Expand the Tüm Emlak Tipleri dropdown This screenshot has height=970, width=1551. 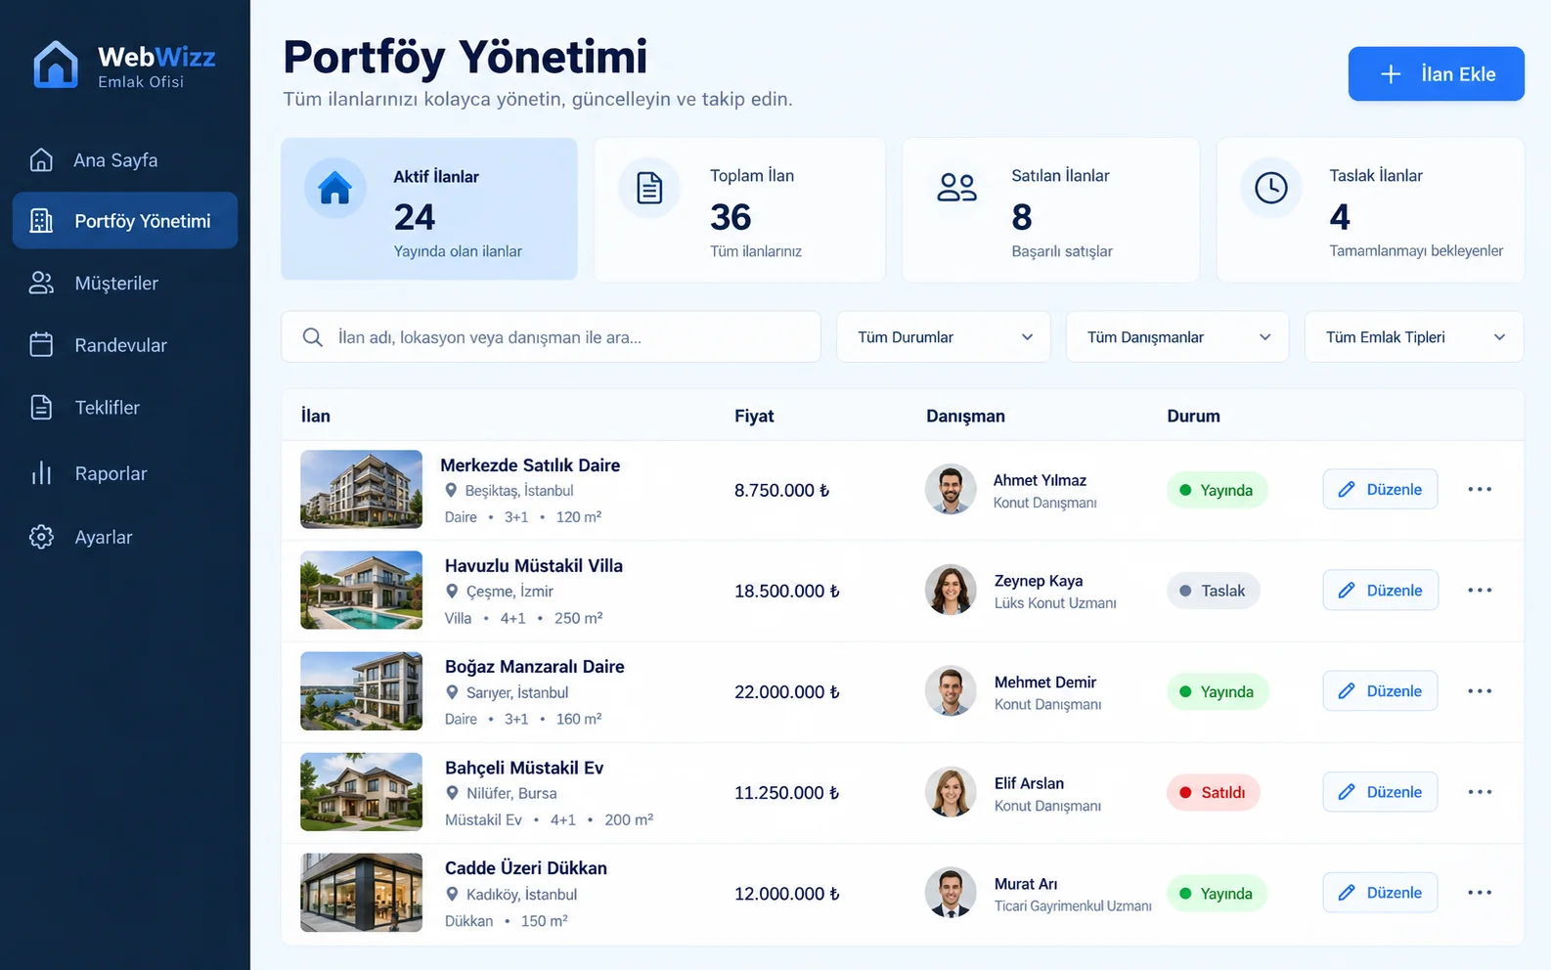(1414, 337)
